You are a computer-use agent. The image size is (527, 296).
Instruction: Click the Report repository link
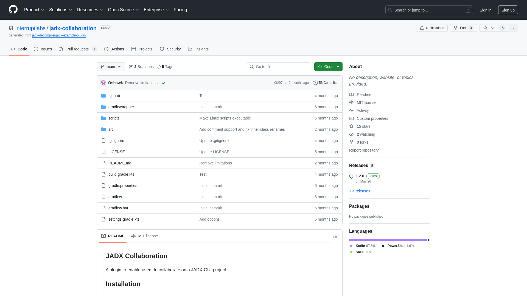point(364,150)
